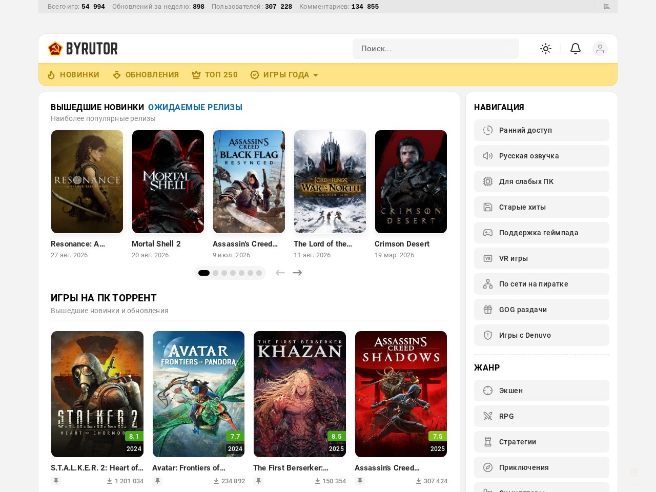
Task: Click the download icon beside Обновления
Action: 117,75
